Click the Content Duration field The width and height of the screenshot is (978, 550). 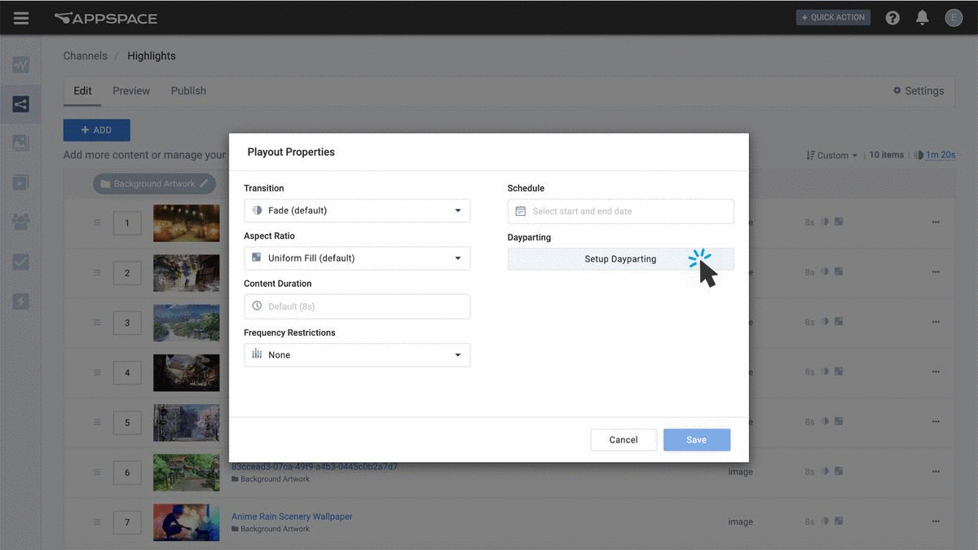pyautogui.click(x=357, y=306)
